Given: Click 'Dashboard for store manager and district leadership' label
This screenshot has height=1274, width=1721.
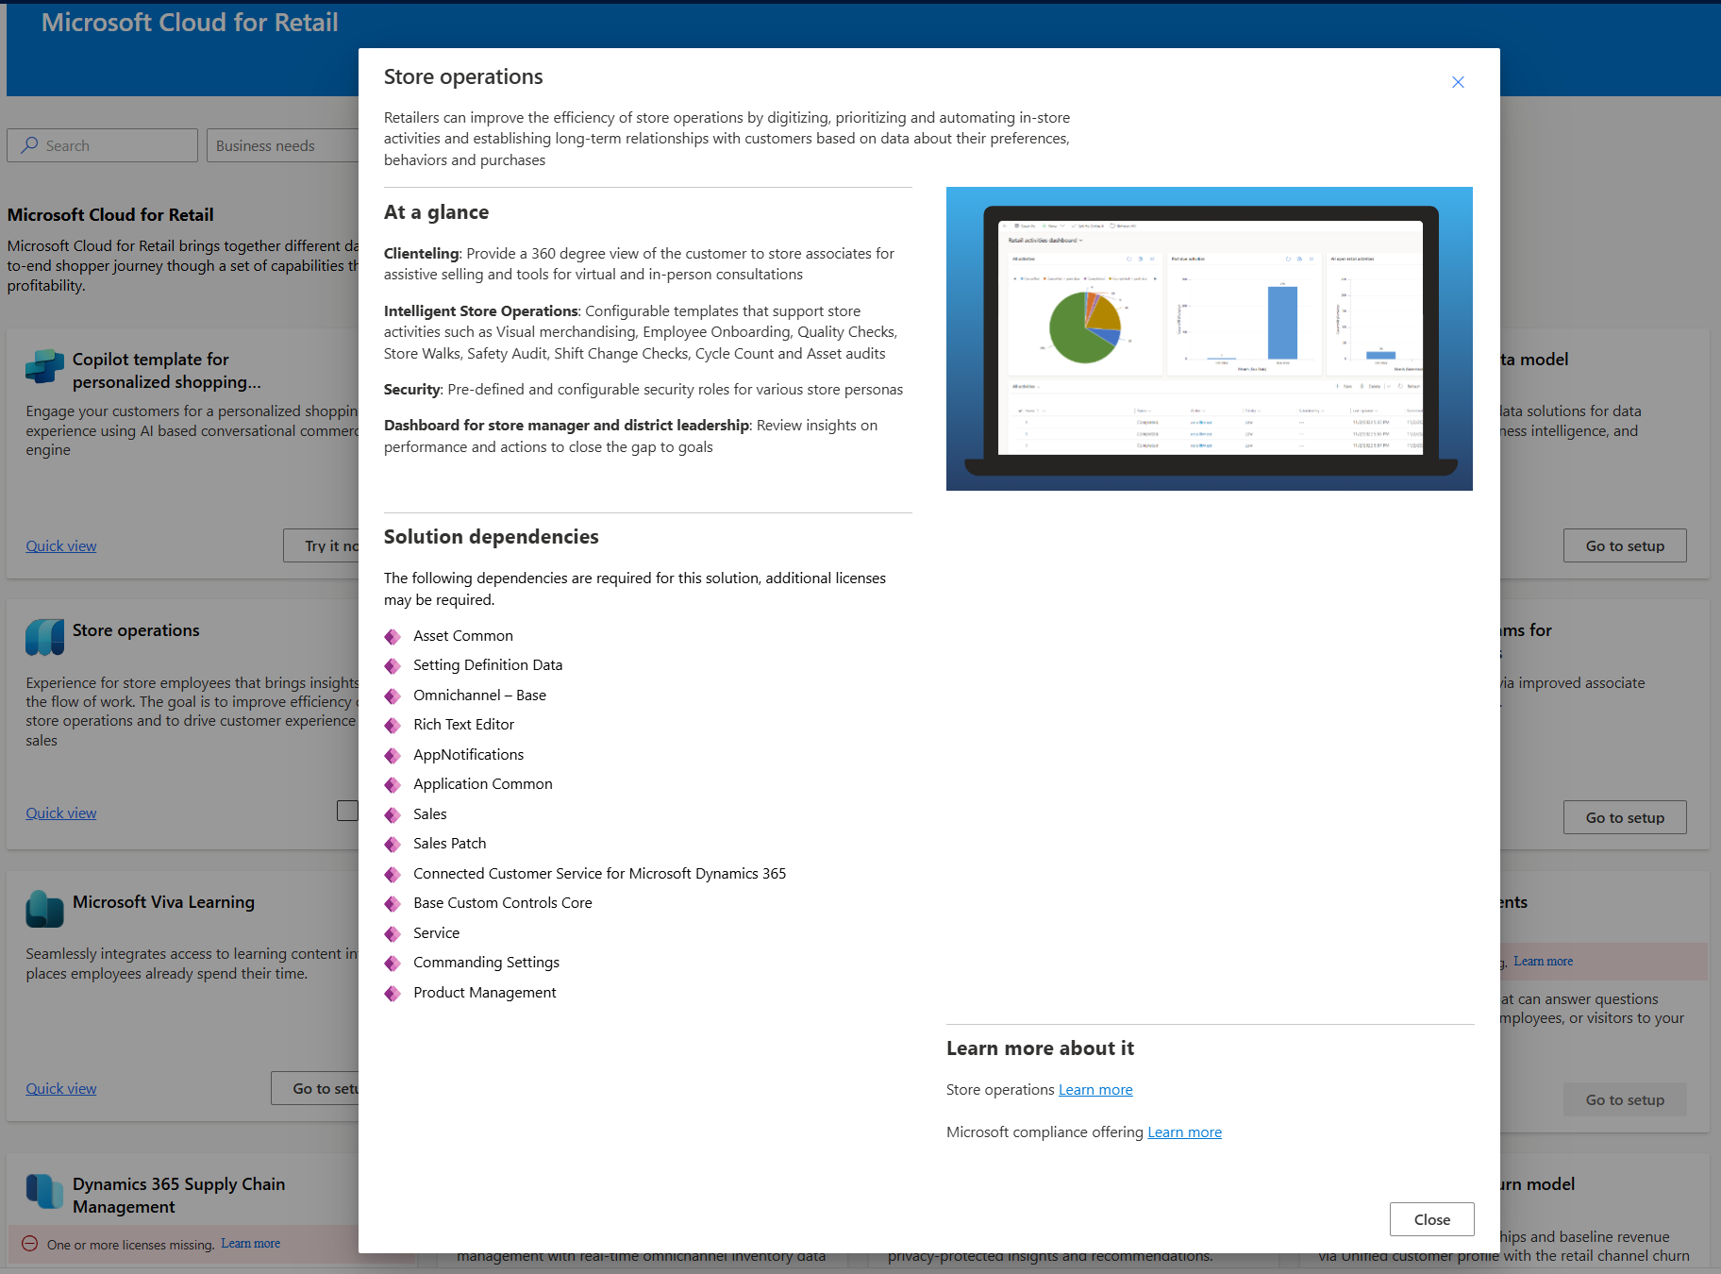Looking at the screenshot, I should tap(566, 425).
